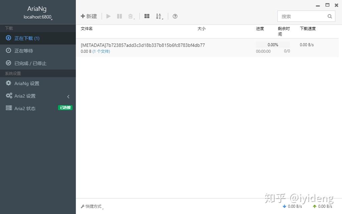Open the 新建 (New Task) creation dialog
Screen dimensions: 342x214
(x=89, y=16)
